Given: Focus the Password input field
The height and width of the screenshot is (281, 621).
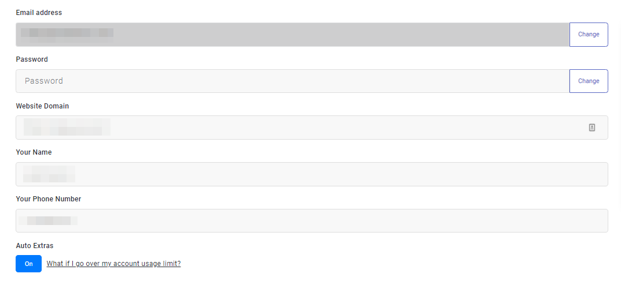Looking at the screenshot, I should (x=292, y=81).
